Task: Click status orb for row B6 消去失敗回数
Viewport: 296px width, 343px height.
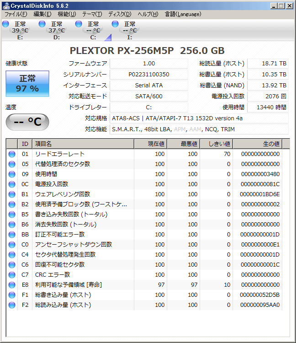Action: pos(12,225)
